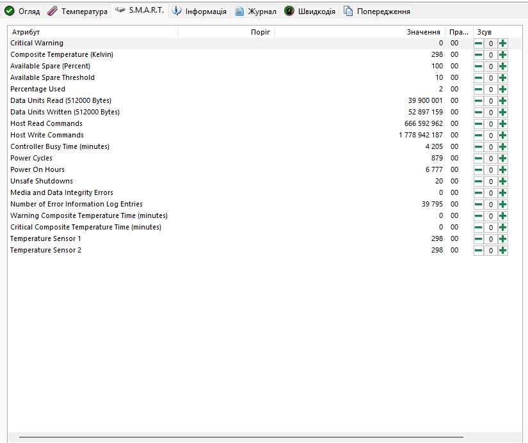Decrease offset for Power Cycles

[x=479, y=159]
